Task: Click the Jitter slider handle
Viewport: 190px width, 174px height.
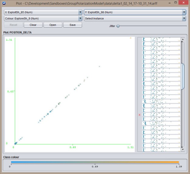Action: coord(118,26)
